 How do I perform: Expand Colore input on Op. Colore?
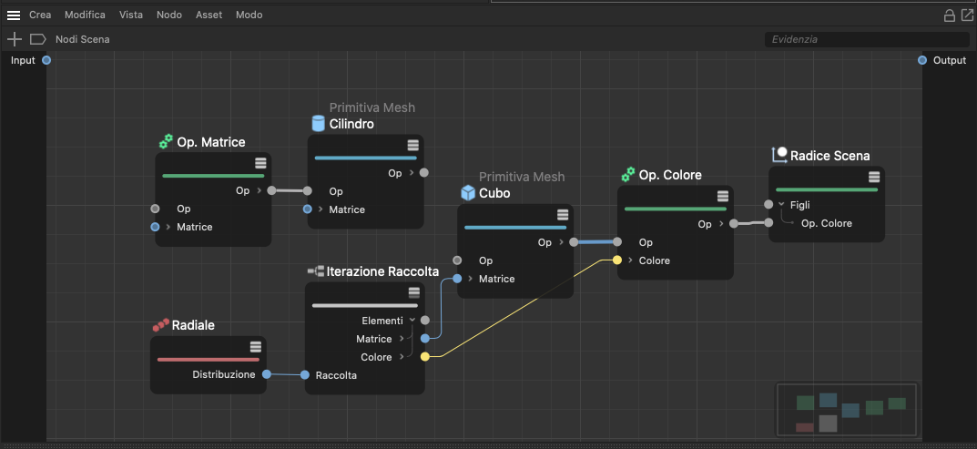click(x=630, y=260)
